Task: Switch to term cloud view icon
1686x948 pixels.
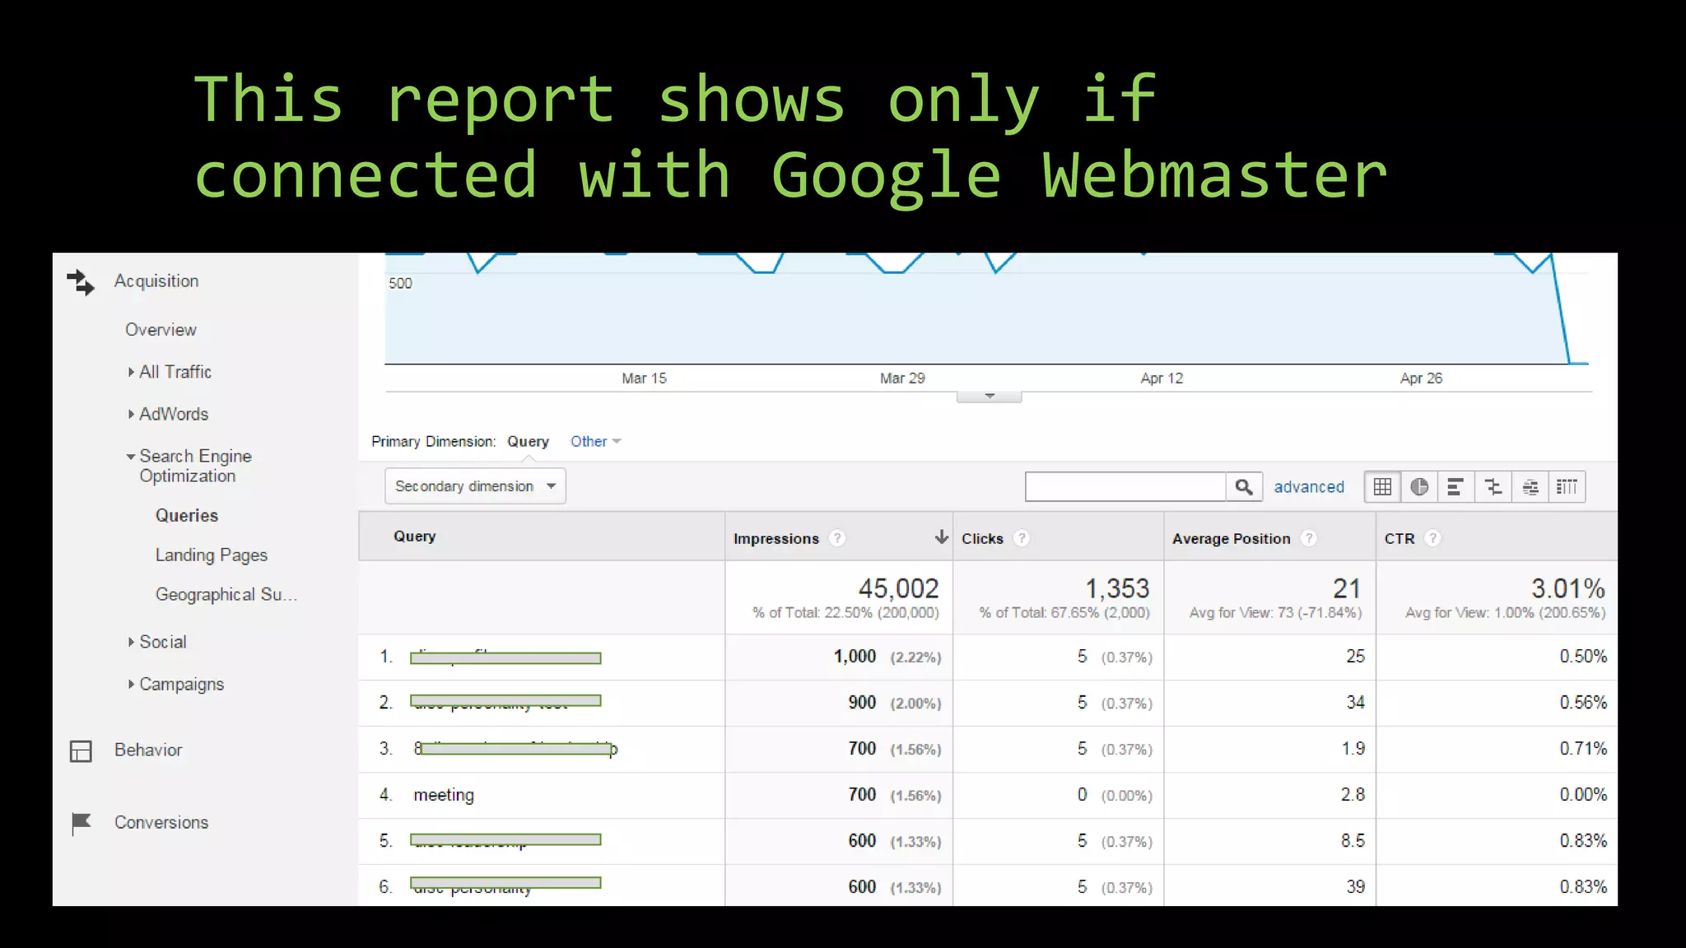Action: (x=1530, y=487)
